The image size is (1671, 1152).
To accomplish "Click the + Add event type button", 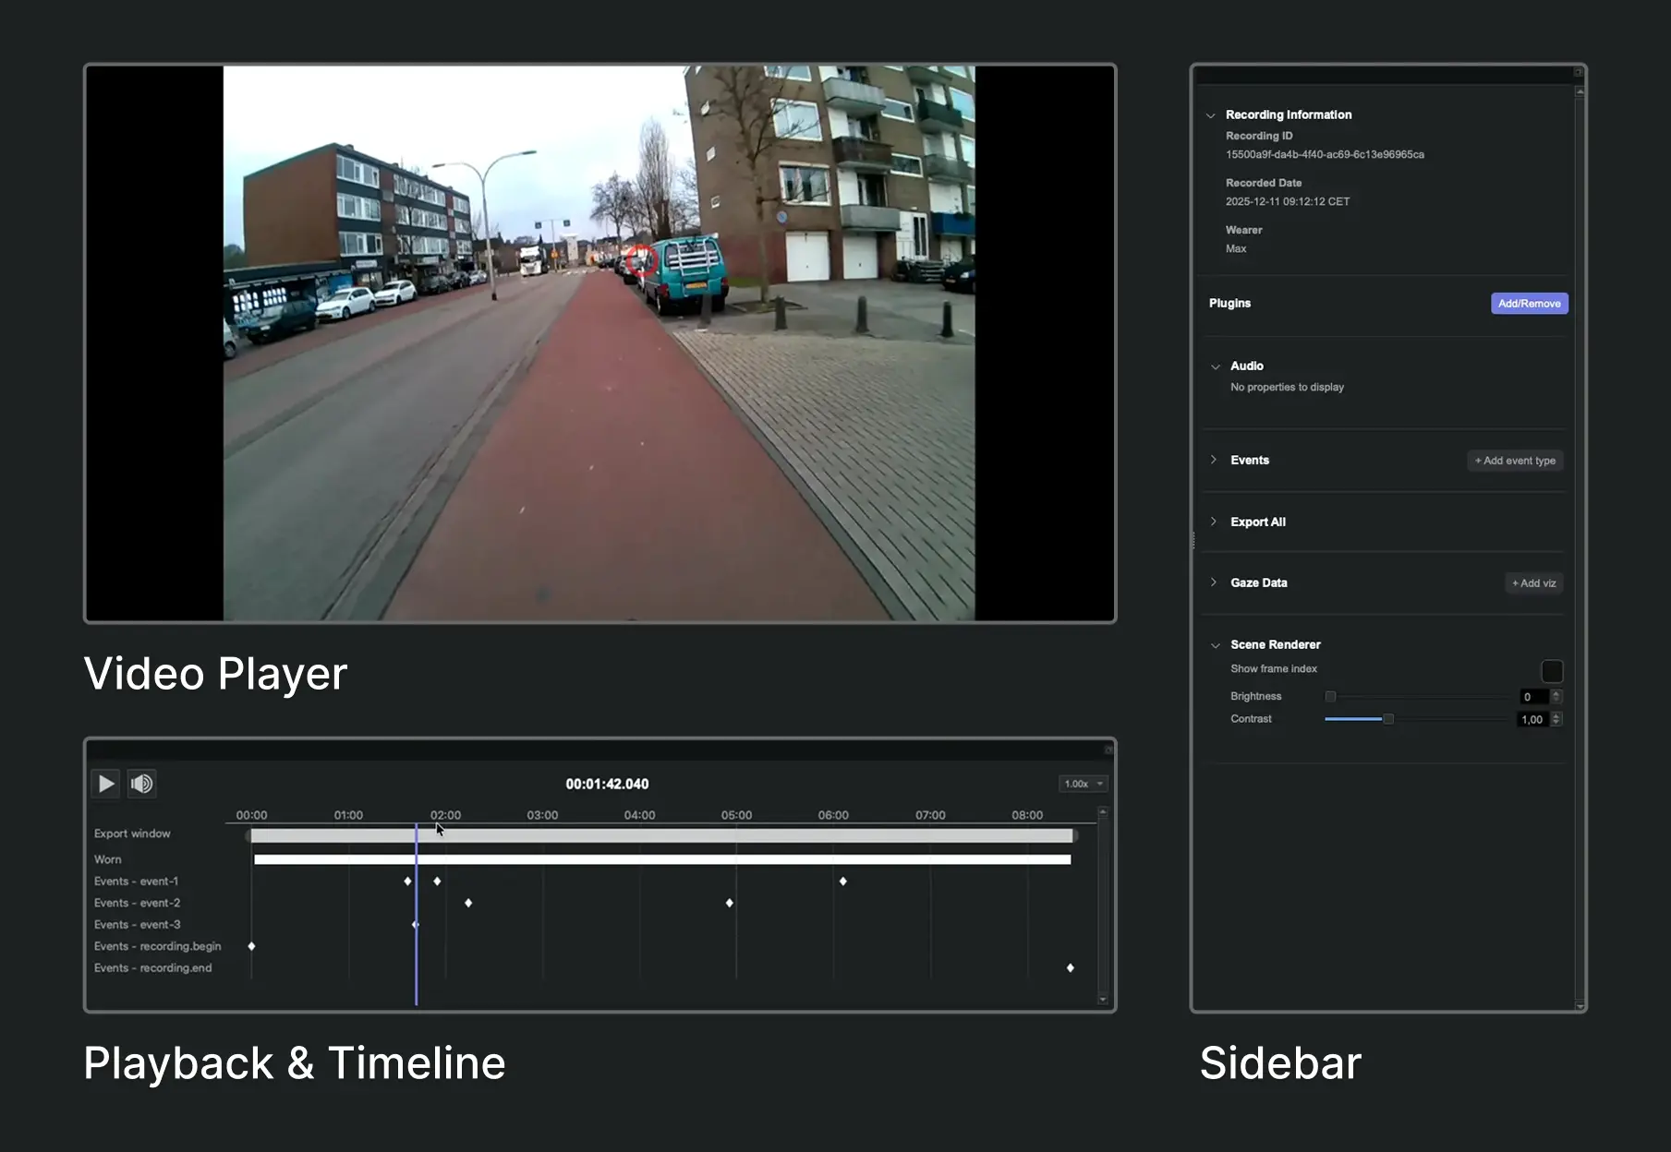I will pos(1515,461).
